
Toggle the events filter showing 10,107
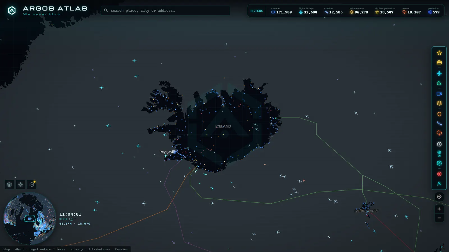point(411,11)
